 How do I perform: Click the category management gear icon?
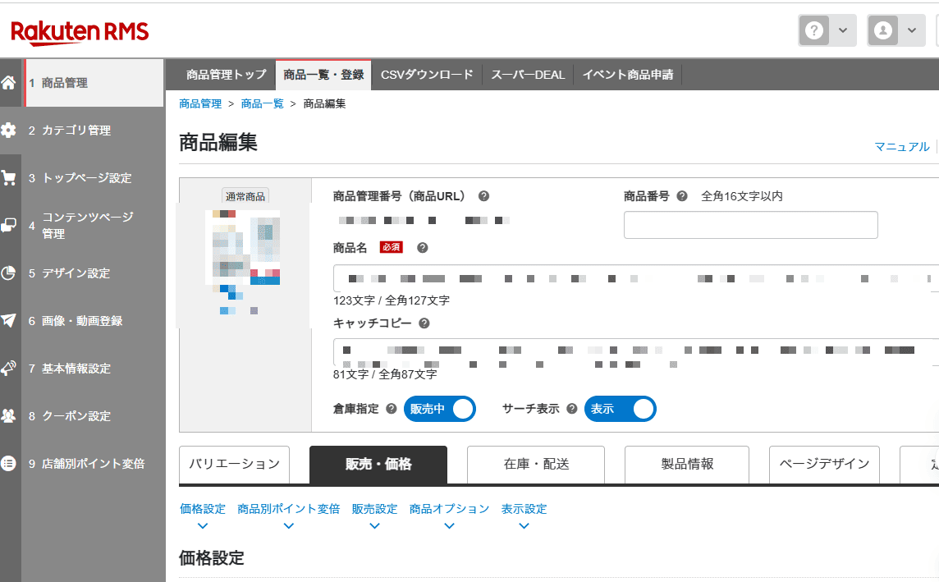point(9,131)
